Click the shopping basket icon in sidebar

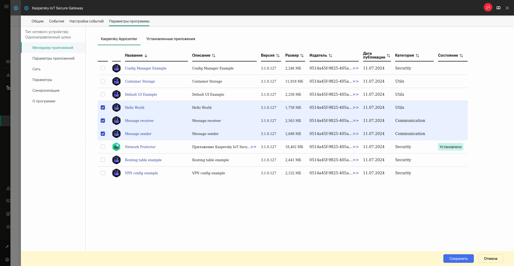tap(8, 227)
